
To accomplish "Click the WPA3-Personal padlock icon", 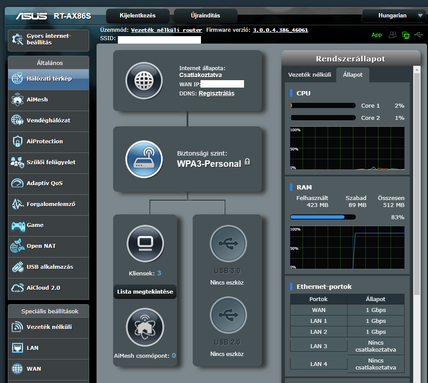I will (247, 162).
